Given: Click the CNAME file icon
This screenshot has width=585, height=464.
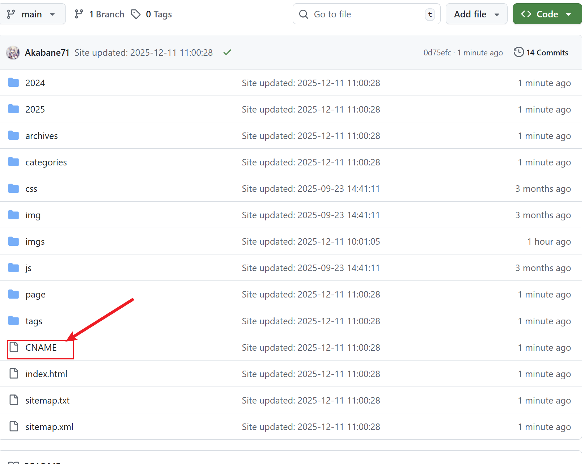Looking at the screenshot, I should click(14, 347).
